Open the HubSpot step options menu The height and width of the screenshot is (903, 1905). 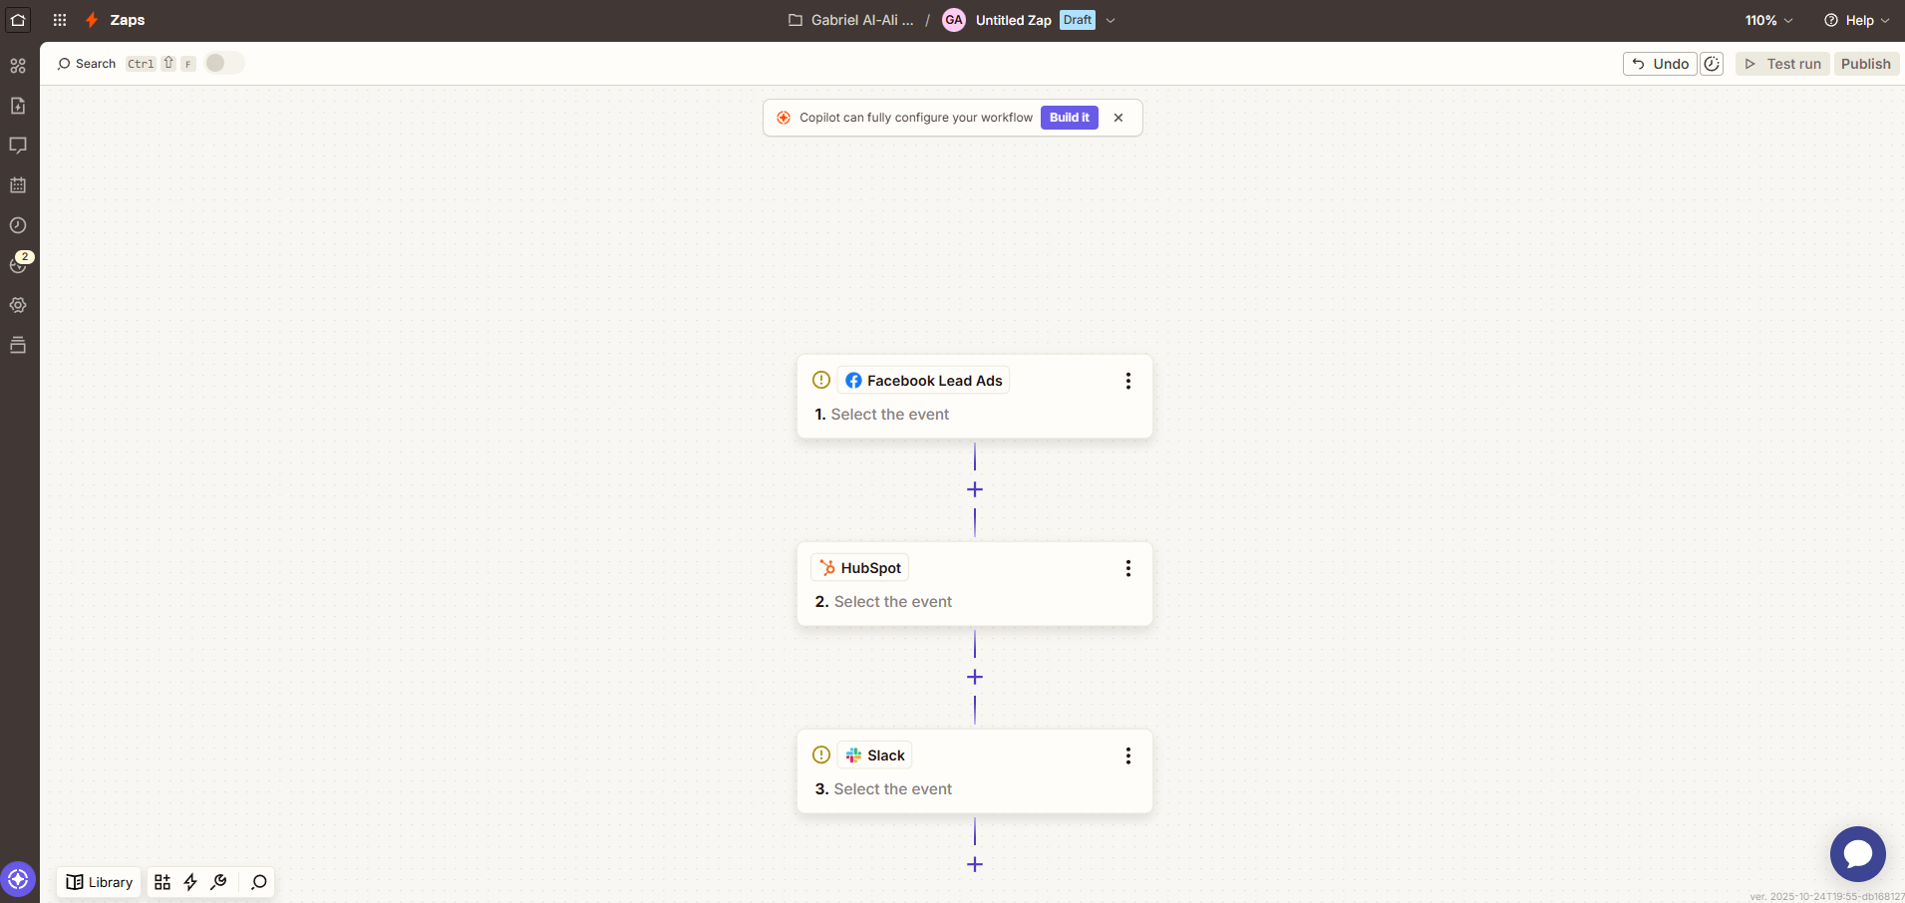coord(1127,568)
